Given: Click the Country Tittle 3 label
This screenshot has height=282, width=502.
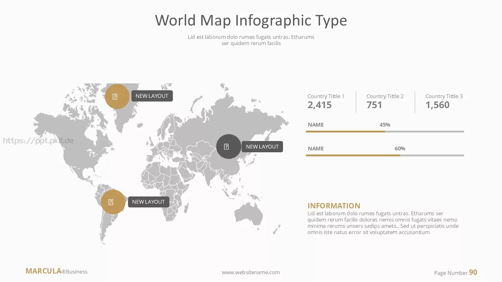Looking at the screenshot, I should 444,96.
